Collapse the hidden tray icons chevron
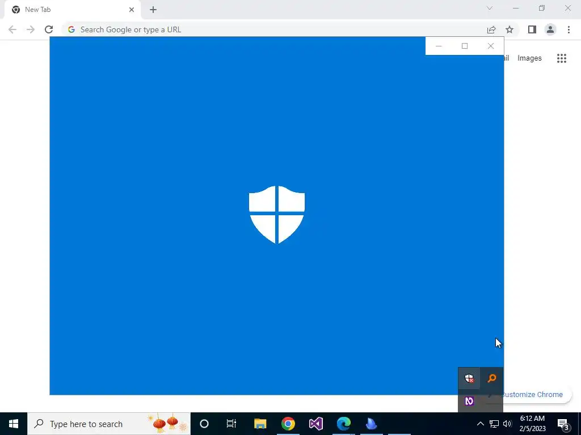This screenshot has height=435, width=581. pos(480,424)
